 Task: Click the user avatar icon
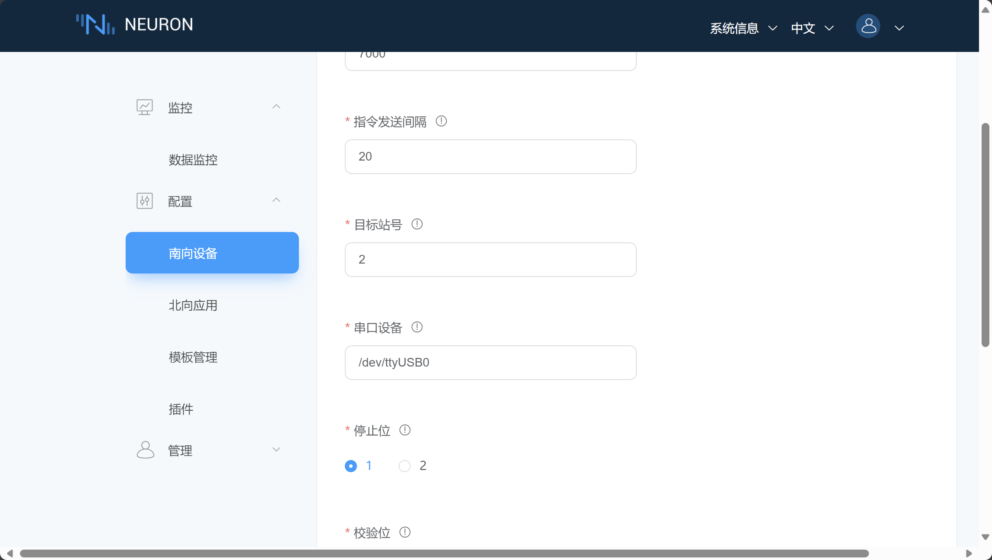(868, 26)
